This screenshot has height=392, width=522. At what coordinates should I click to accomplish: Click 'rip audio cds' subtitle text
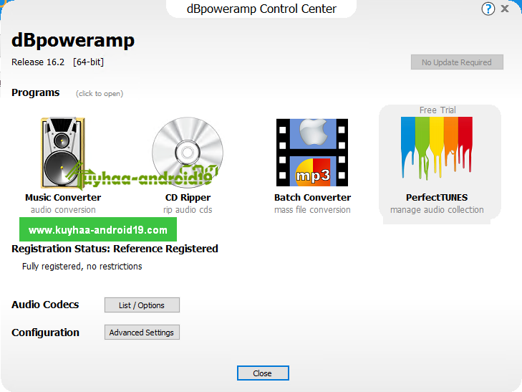tap(188, 210)
